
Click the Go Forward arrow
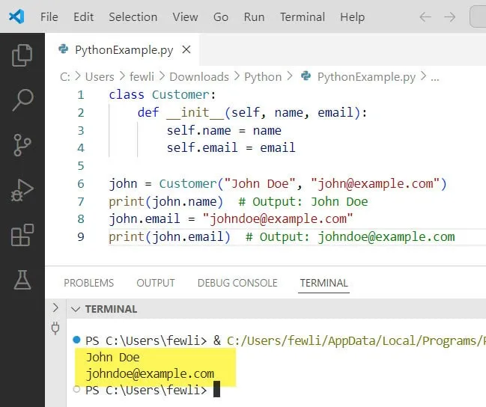[x=450, y=16]
